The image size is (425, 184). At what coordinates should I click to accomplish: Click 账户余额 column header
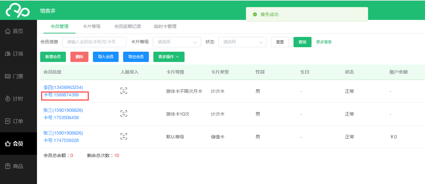click(399, 72)
